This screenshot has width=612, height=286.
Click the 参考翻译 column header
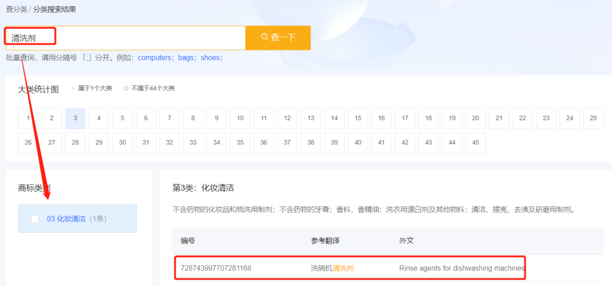[x=325, y=241]
